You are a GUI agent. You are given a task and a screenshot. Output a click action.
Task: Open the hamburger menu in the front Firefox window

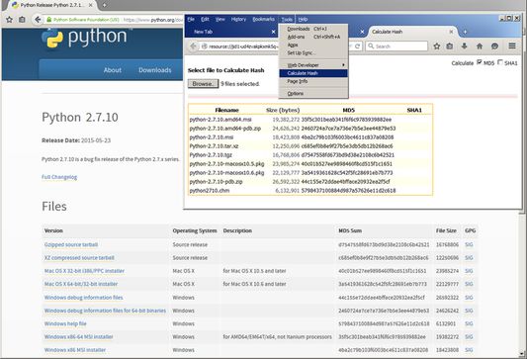[512, 45]
